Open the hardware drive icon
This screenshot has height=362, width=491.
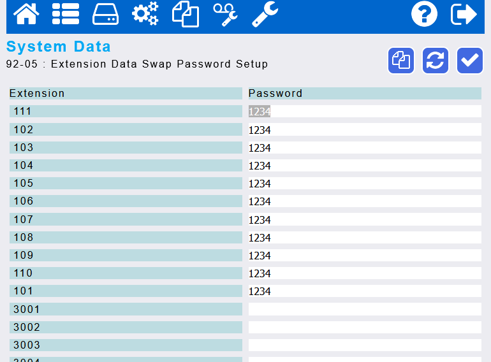105,14
